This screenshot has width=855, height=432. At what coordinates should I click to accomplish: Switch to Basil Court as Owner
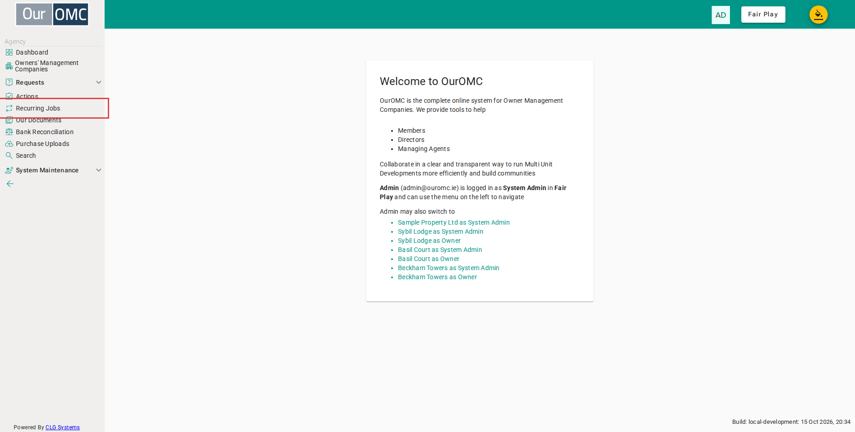coord(428,259)
